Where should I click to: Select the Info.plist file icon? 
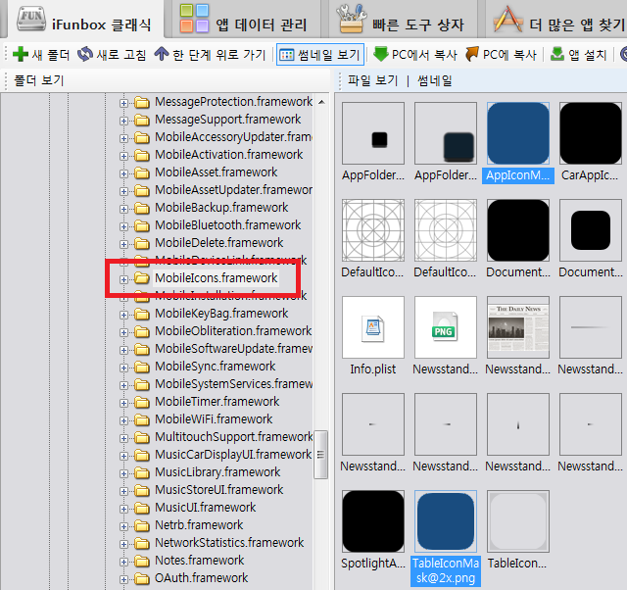[373, 327]
